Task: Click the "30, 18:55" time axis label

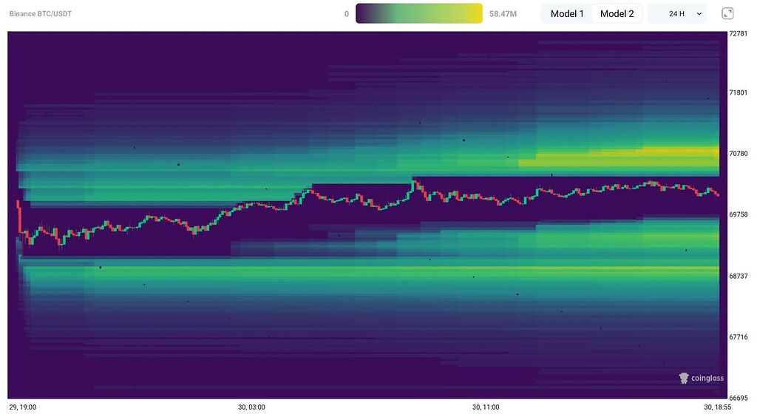Action: click(716, 407)
